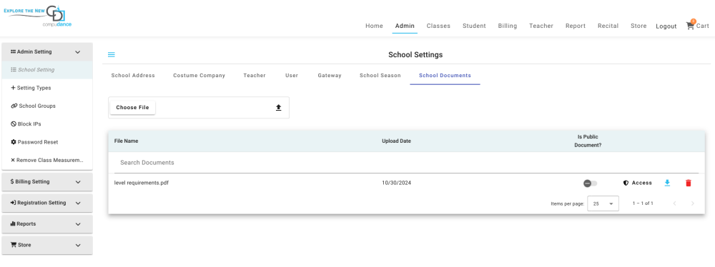Click the Is Public Document column header
Screen dimensions: 715x267
[x=587, y=141]
